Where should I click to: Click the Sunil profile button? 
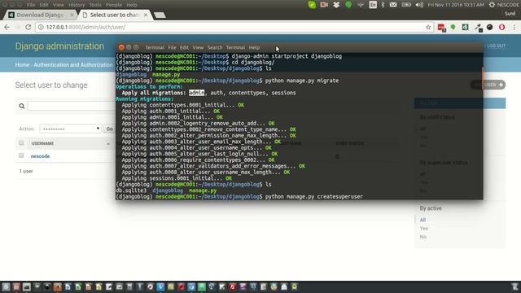[510, 14]
